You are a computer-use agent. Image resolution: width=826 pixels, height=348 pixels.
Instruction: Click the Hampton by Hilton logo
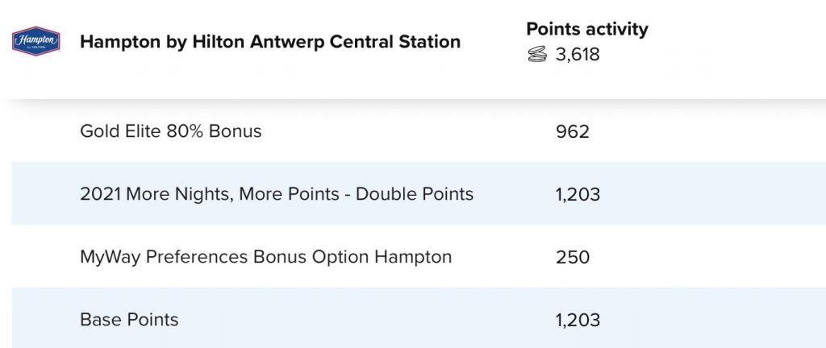pyautogui.click(x=36, y=40)
